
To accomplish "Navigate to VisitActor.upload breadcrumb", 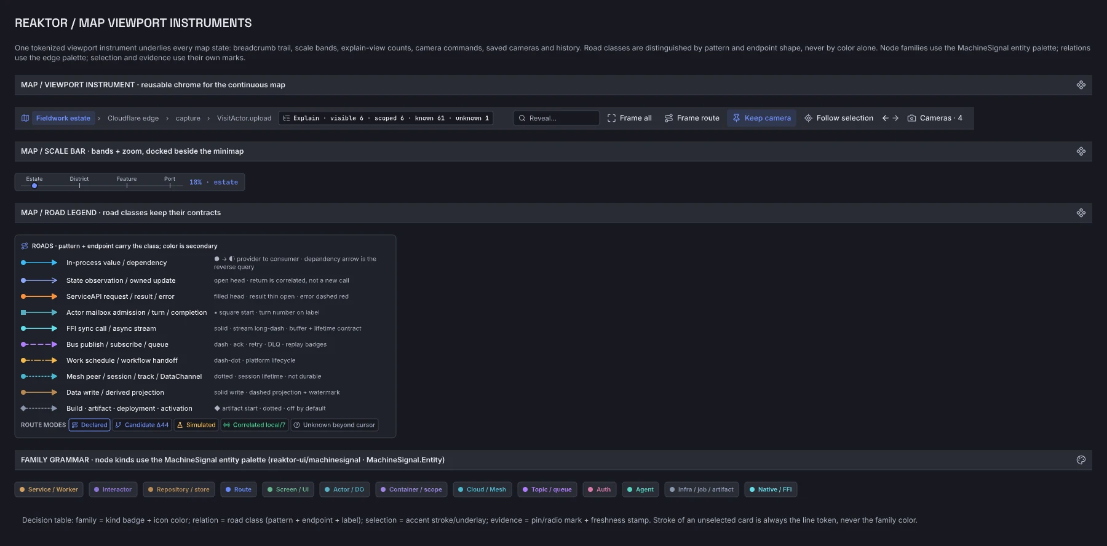I will click(244, 118).
